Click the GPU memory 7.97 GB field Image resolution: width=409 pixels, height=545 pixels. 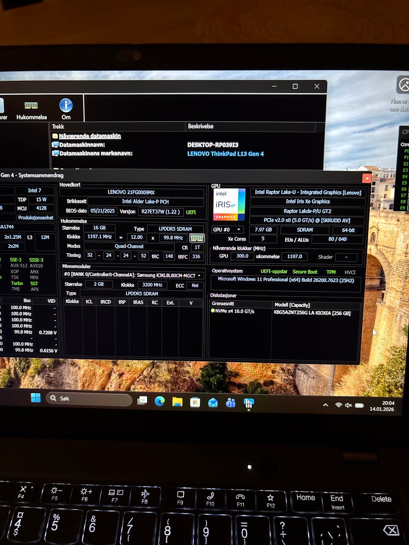click(x=263, y=229)
